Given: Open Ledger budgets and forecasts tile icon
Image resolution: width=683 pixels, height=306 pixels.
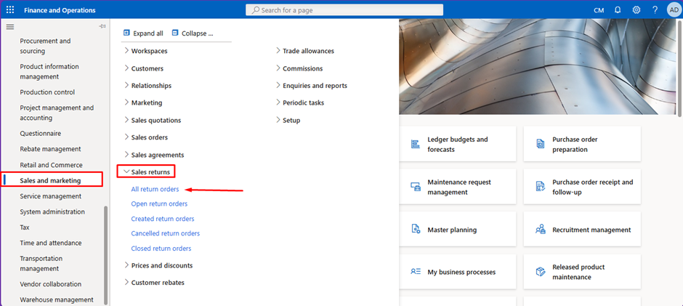Looking at the screenshot, I should [x=415, y=145].
